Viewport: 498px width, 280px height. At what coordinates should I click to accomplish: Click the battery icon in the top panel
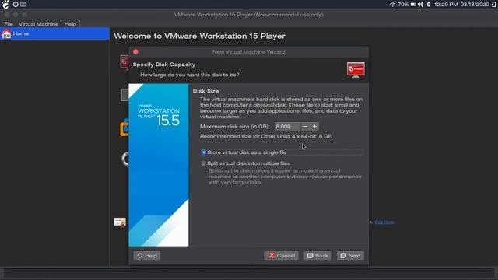point(413,5)
